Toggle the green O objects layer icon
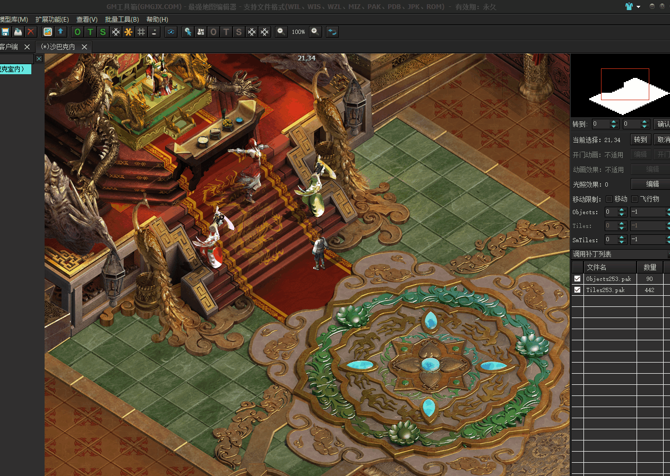 (x=78, y=32)
